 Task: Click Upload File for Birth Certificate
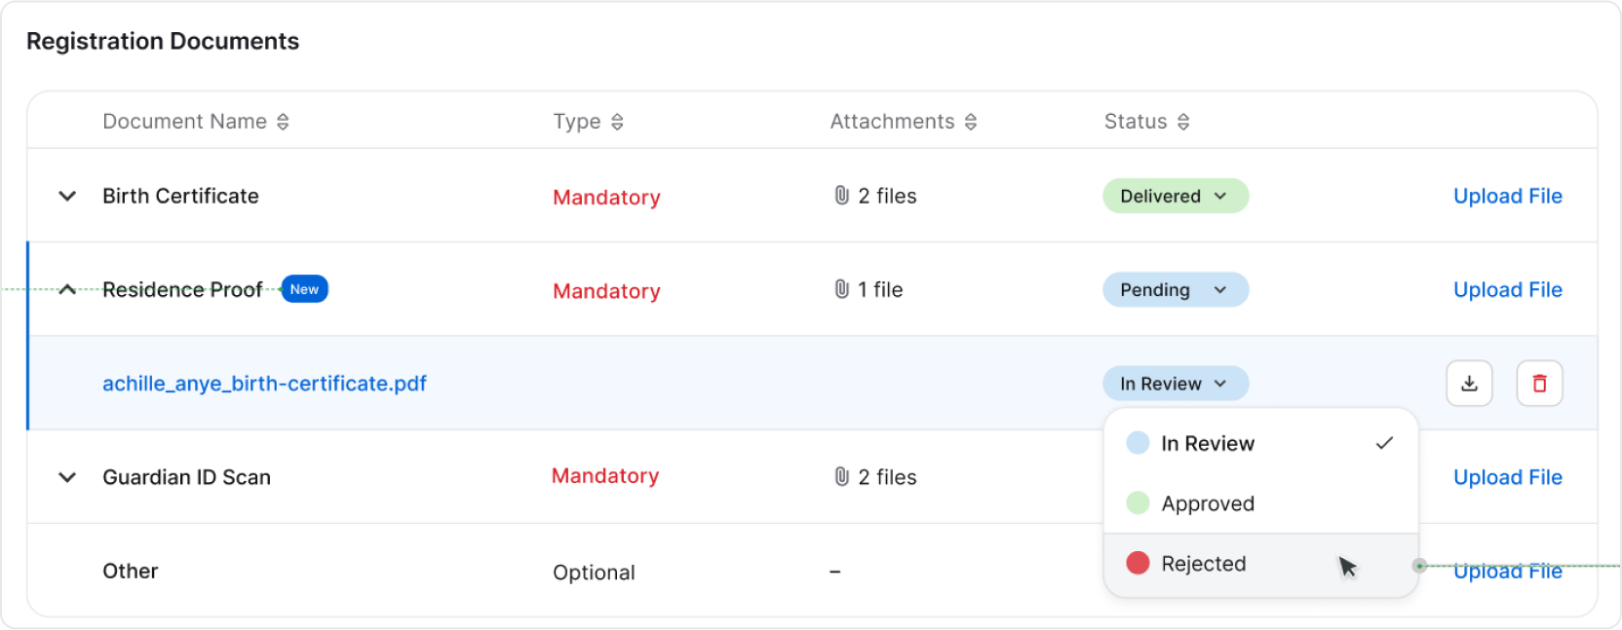pos(1507,196)
